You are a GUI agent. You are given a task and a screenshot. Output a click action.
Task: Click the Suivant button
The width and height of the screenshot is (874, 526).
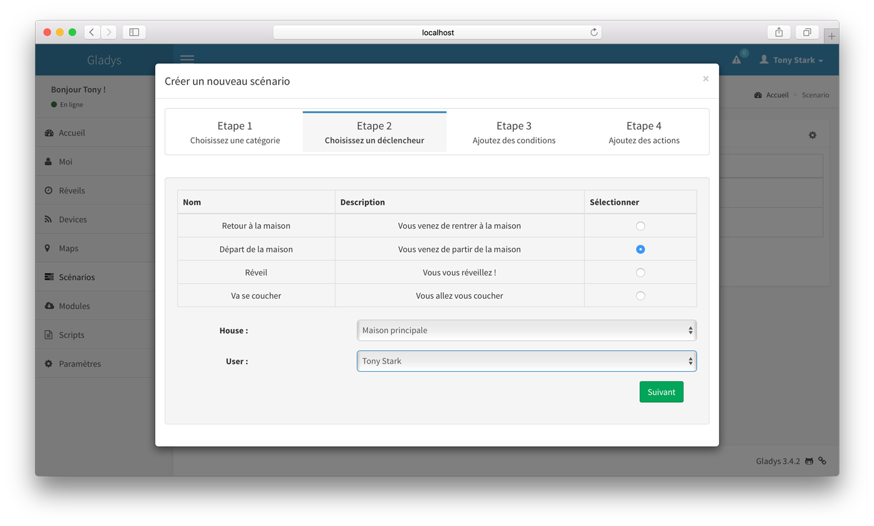tap(661, 392)
